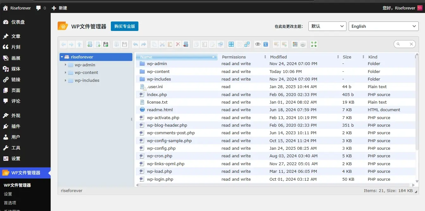The height and width of the screenshot is (211, 425).
Task: Click the empty trash icon
Action: [x=186, y=44]
